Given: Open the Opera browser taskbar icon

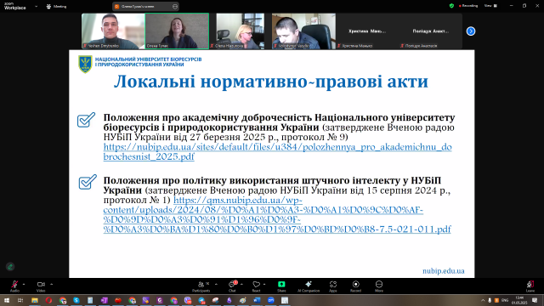Looking at the screenshot, I should (48, 300).
